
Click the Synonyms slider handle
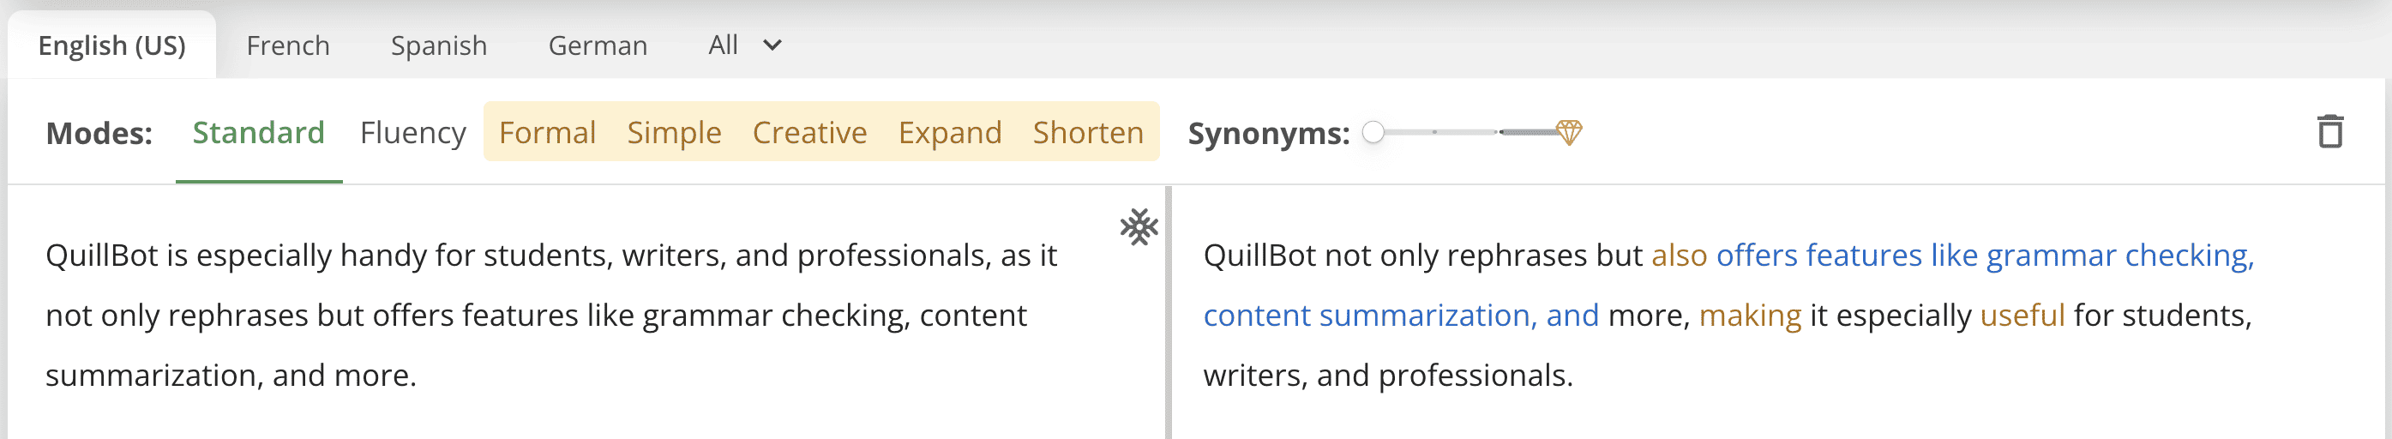(1373, 133)
